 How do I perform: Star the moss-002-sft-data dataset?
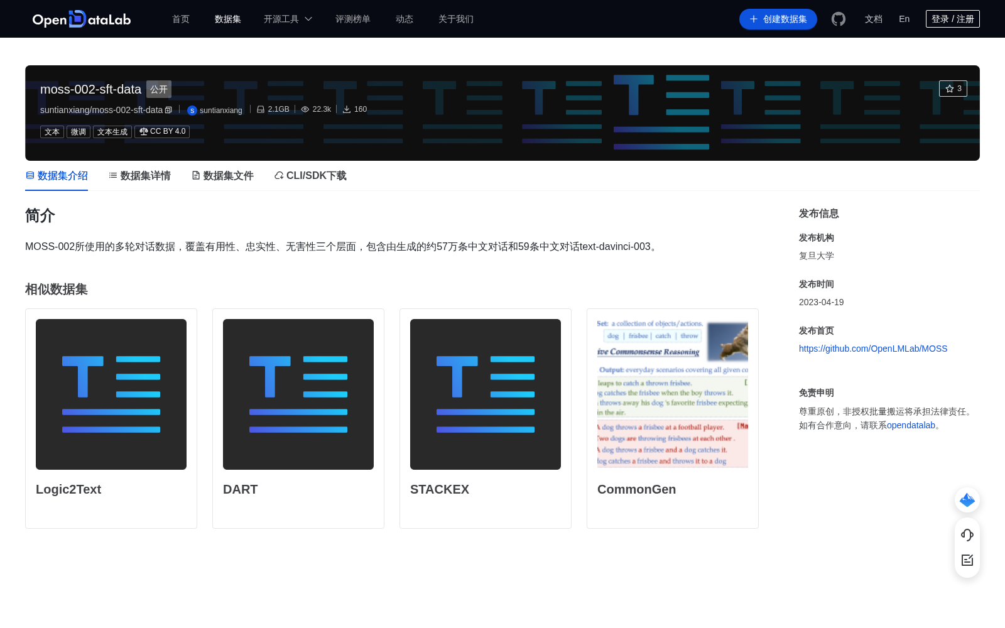pyautogui.click(x=953, y=89)
